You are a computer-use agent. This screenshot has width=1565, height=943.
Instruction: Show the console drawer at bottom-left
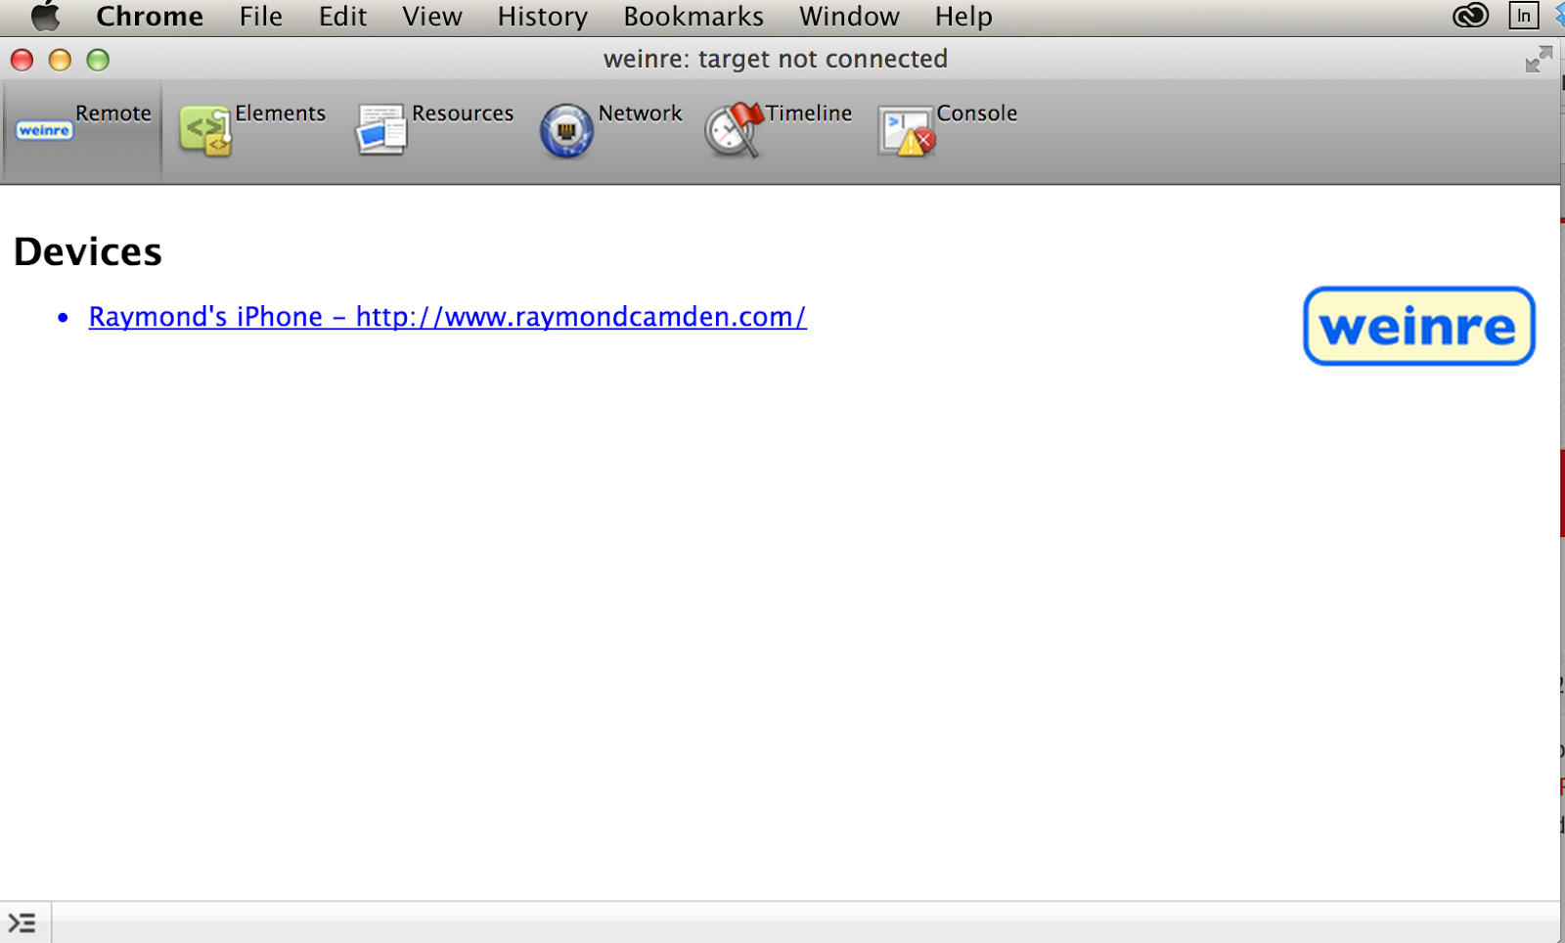pyautogui.click(x=22, y=922)
